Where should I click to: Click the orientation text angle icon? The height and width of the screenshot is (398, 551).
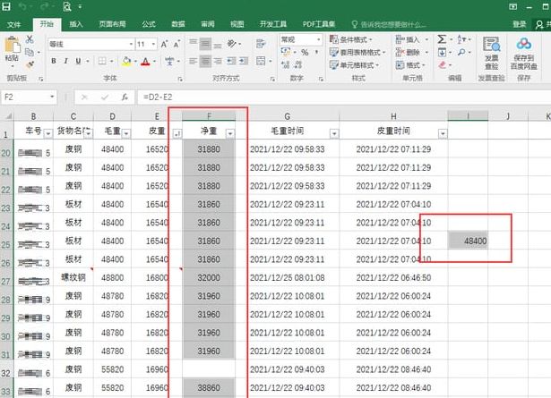tap(231, 44)
